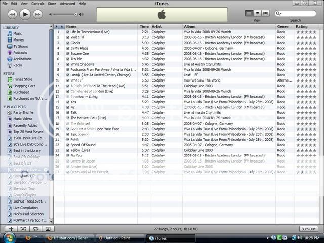Sort by Rating column header
The height and width of the screenshot is (243, 324).
pyautogui.click(x=306, y=27)
